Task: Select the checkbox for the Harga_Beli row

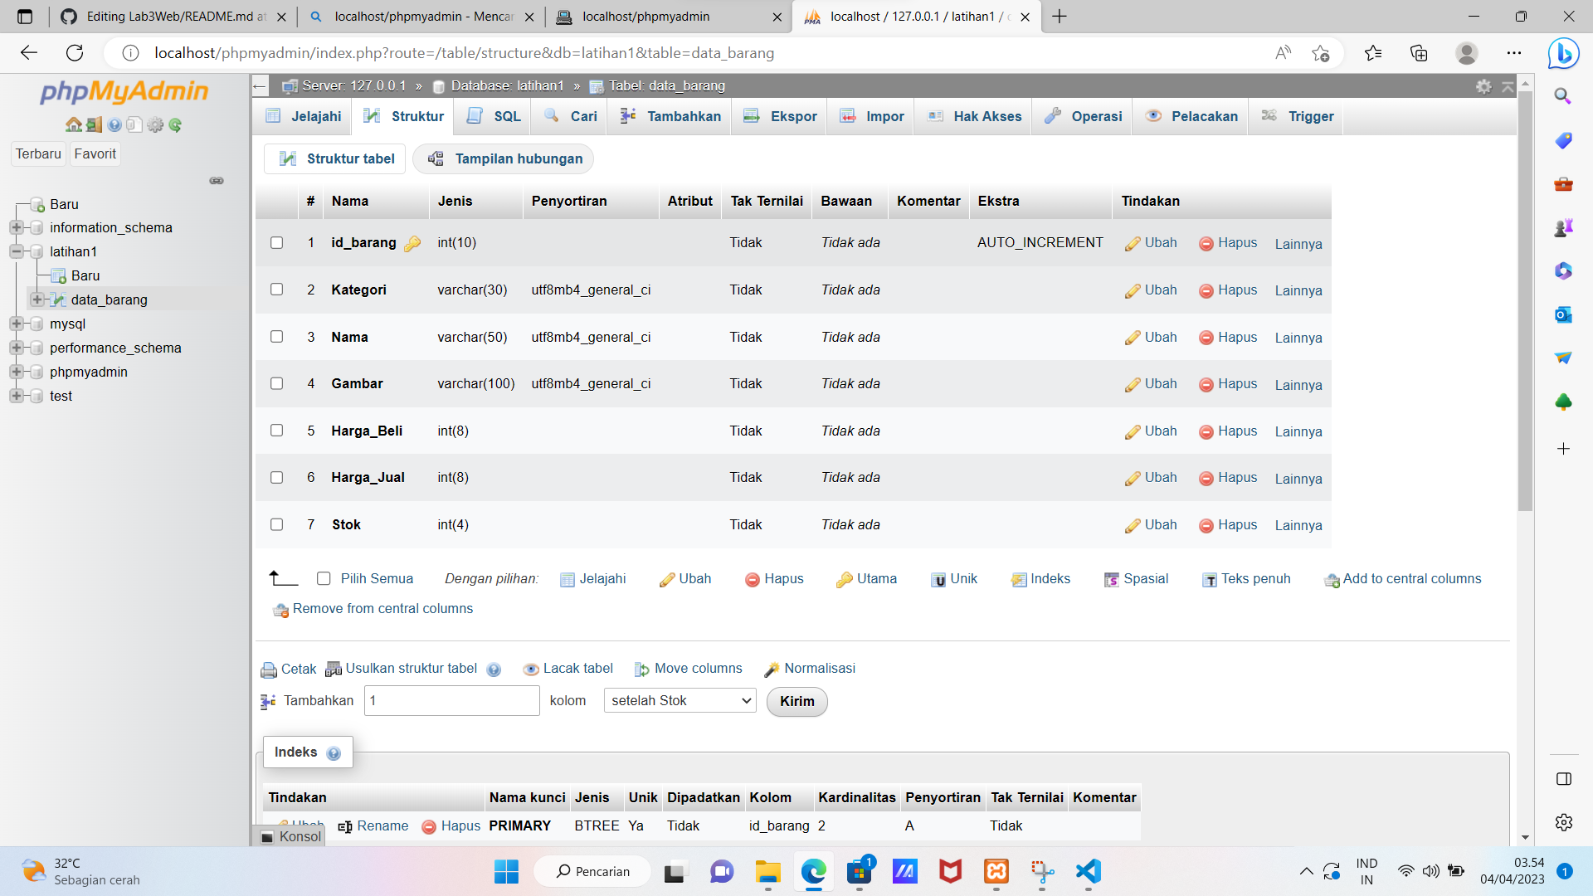Action: click(x=276, y=431)
